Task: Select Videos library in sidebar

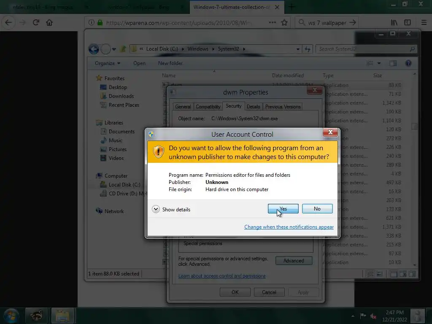Action: coord(116,158)
